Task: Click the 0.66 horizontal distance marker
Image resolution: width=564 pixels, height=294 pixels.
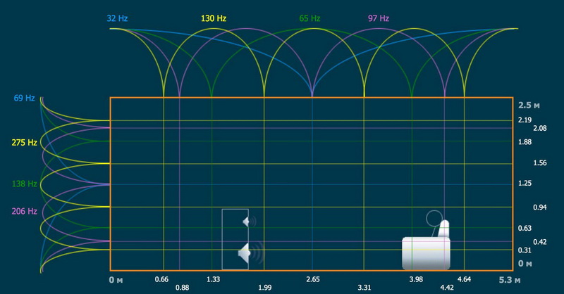Action: coord(161,279)
